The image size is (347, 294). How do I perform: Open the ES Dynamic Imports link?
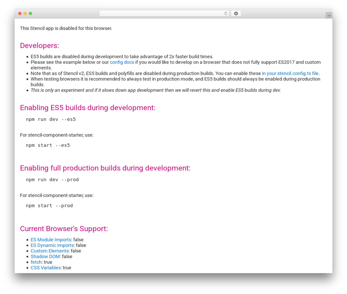52,245
